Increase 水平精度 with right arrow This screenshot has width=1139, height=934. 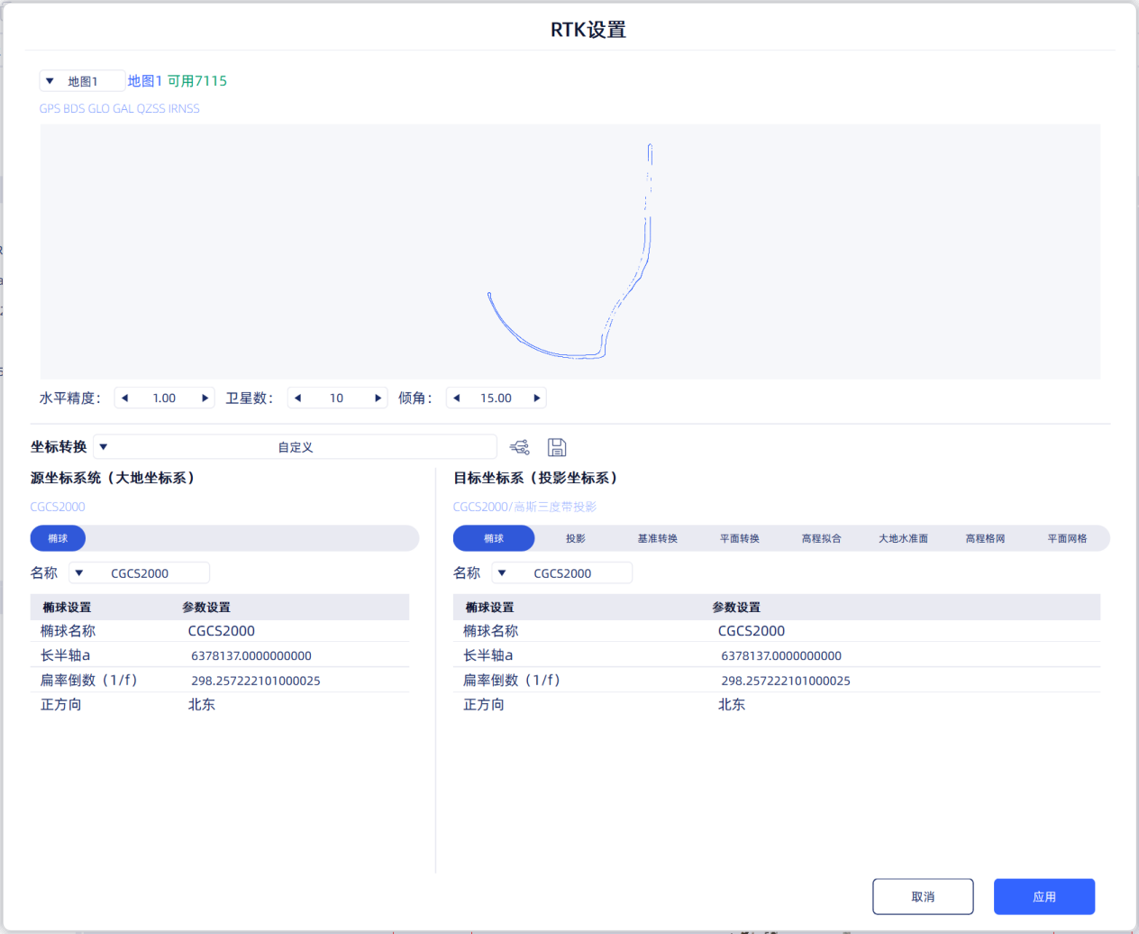(205, 398)
